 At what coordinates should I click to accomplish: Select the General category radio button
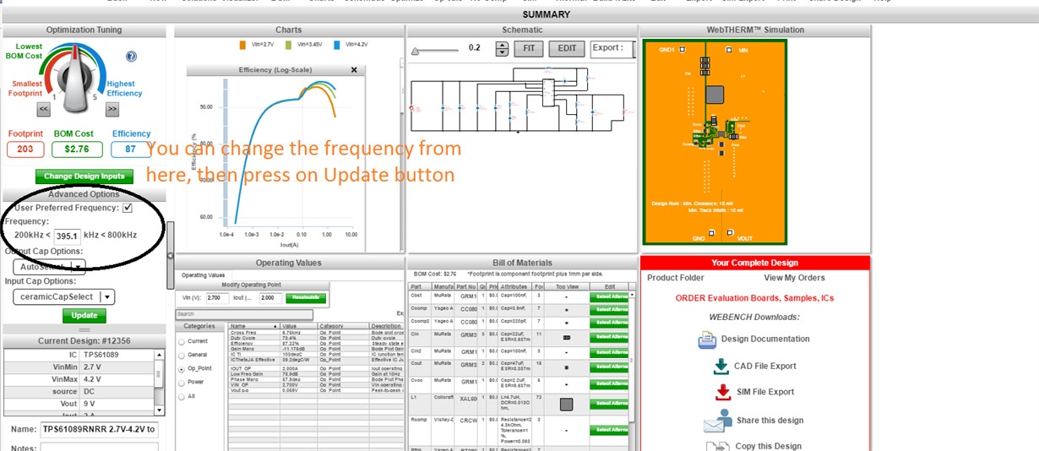tap(182, 355)
